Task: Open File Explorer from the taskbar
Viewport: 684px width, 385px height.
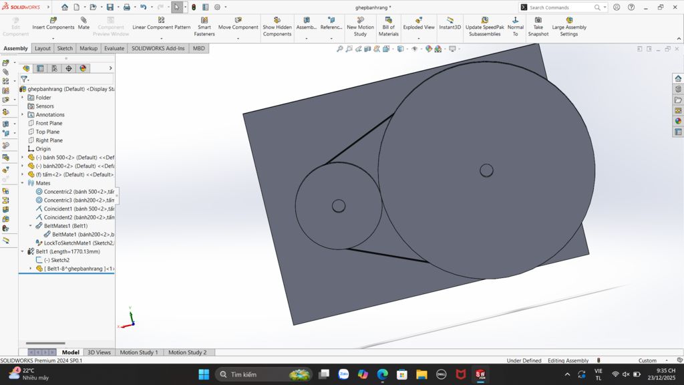Action: [421, 374]
